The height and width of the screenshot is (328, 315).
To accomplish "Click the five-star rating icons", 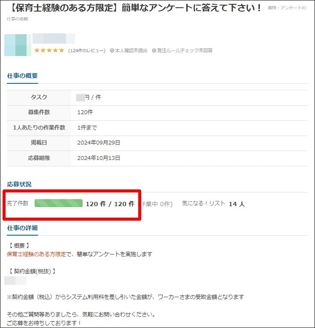I will point(49,50).
